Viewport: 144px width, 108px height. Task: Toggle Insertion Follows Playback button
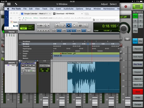coord(84,31)
